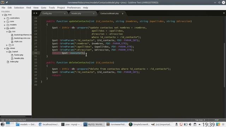The image size is (226, 127).
Task: Click the js folder icon
Action: (10, 45)
